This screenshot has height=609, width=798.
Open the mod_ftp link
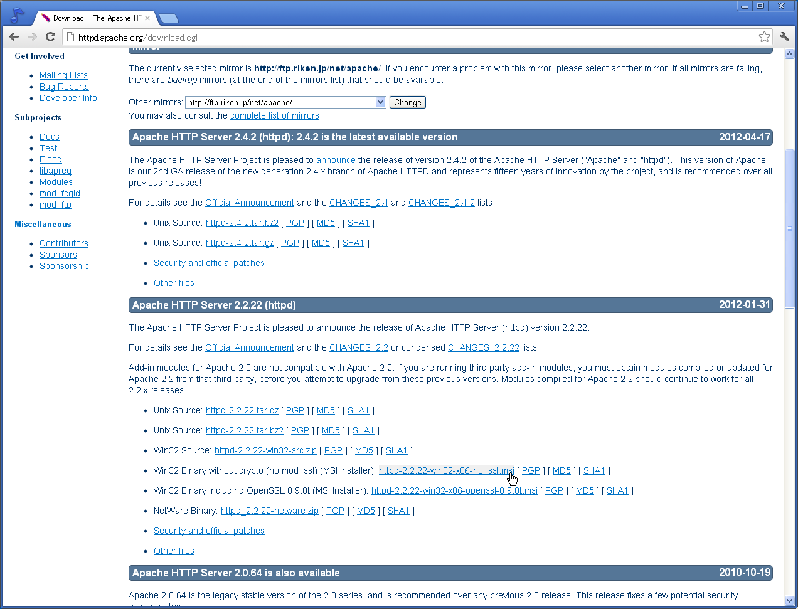click(55, 204)
